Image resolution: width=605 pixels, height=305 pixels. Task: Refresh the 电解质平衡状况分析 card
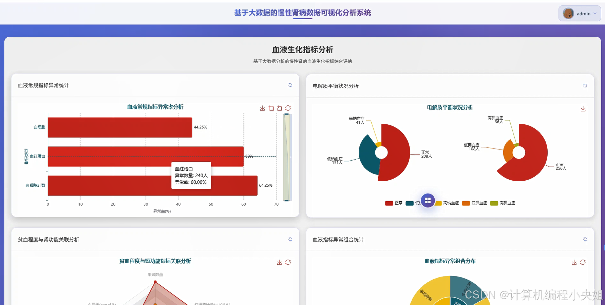[585, 86]
